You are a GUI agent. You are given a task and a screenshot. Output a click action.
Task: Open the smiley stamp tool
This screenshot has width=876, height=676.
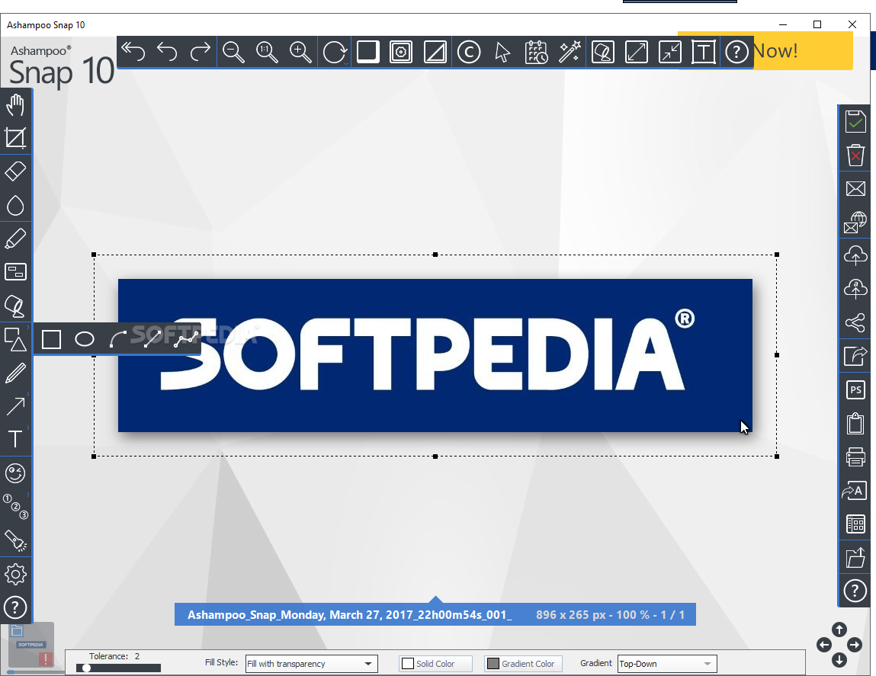tap(15, 473)
